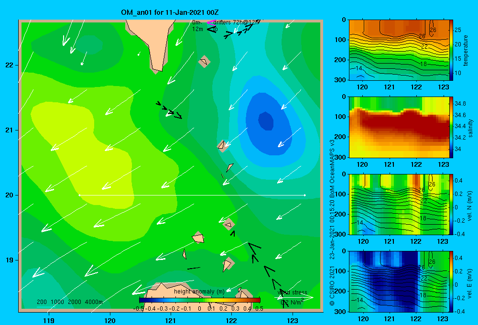
Task: Click the 300 depth tick of the temperature panel
Action: [x=340, y=80]
